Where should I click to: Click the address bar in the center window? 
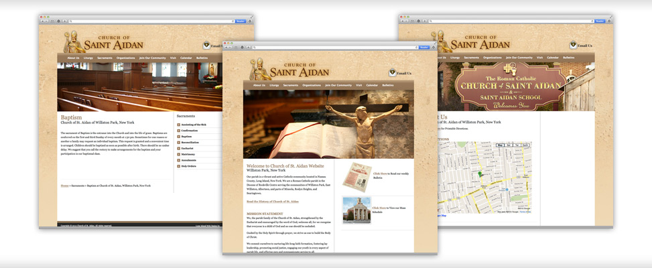click(x=335, y=47)
